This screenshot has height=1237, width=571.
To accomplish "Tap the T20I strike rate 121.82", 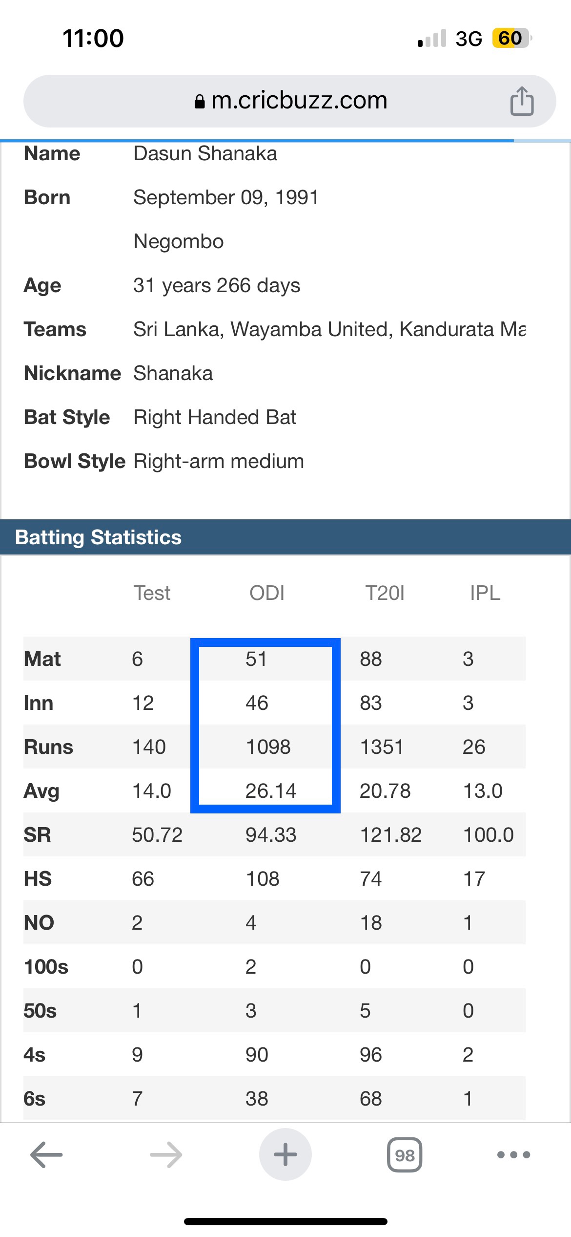I will coord(390,835).
